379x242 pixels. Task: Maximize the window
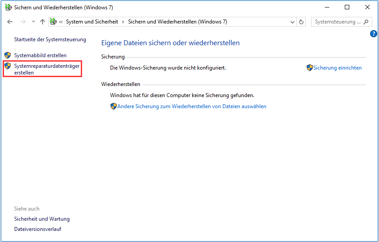point(347,7)
